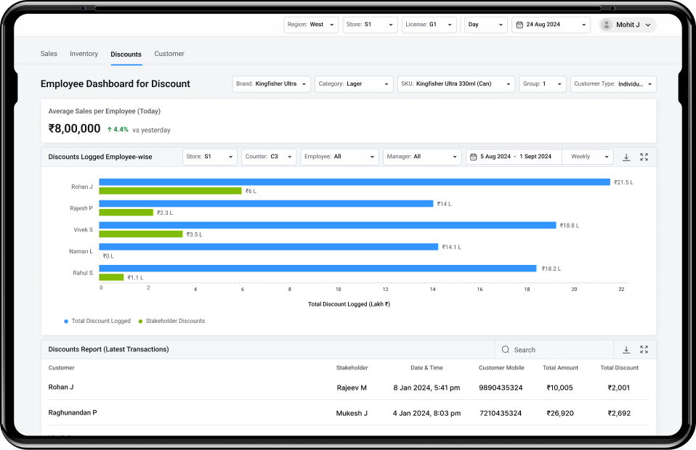Expand the Weekly interval dropdown

588,157
